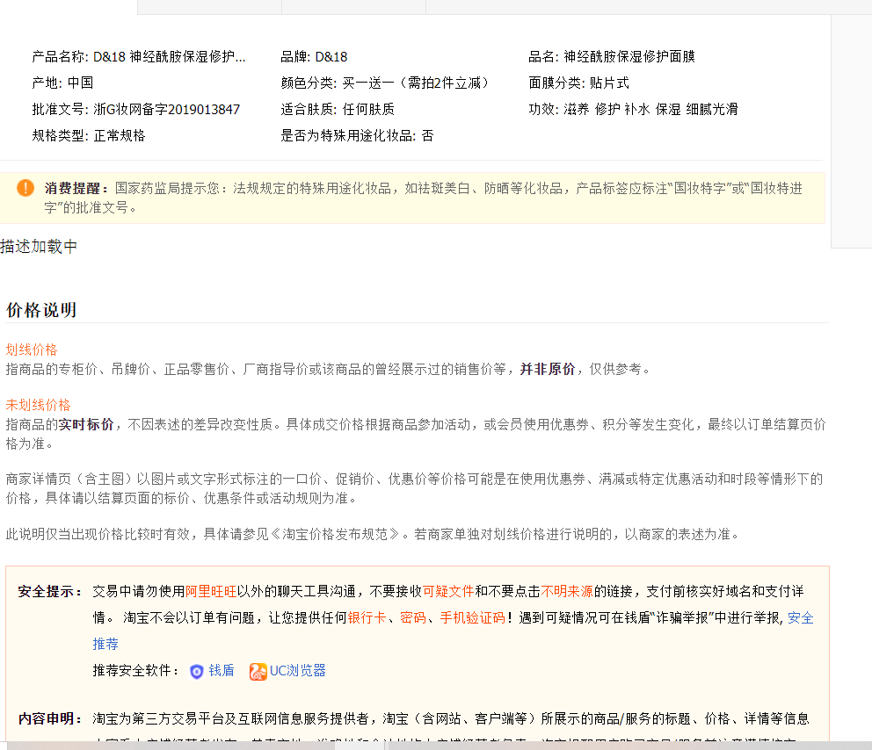Click the 钱盾 shield icon
Viewport: 872px width, 750px height.
(197, 672)
